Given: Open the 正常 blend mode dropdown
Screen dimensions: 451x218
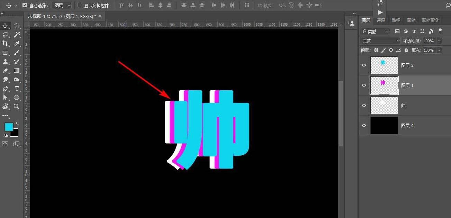Looking at the screenshot, I should pos(380,40).
